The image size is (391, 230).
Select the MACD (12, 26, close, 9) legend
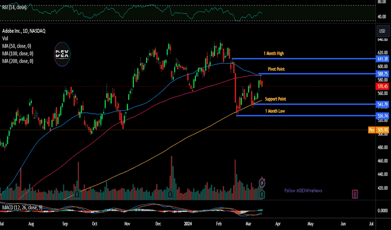22,207
